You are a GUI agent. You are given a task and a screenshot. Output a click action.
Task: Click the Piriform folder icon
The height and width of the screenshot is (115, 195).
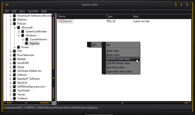click(x=14, y=20)
